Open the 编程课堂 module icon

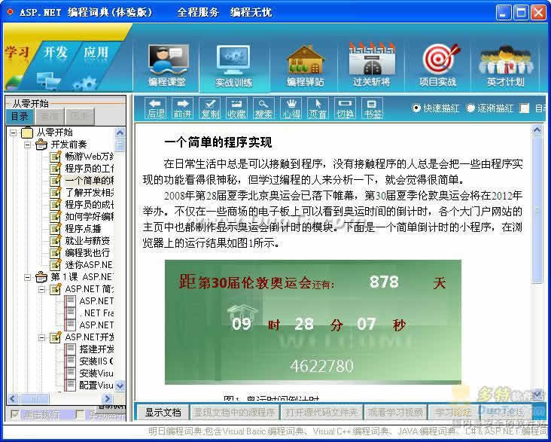coord(167,66)
